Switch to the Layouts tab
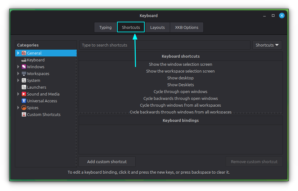 pyautogui.click(x=157, y=27)
